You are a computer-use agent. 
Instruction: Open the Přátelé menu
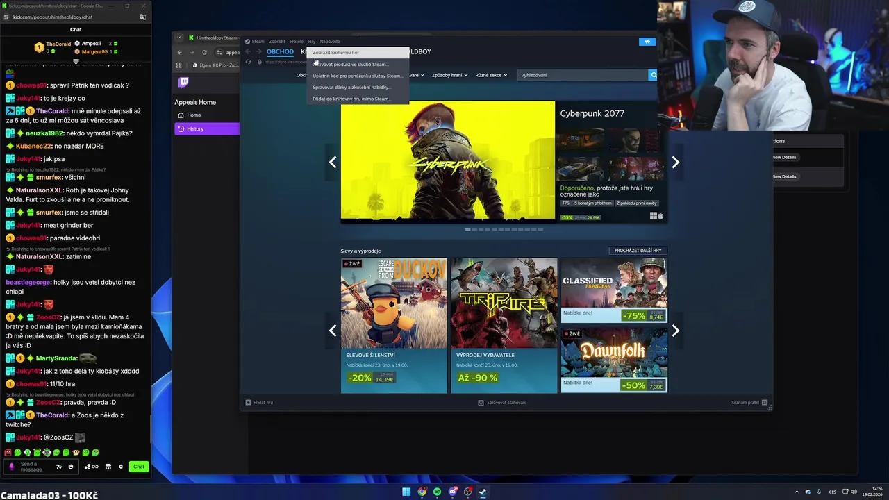[x=297, y=42]
